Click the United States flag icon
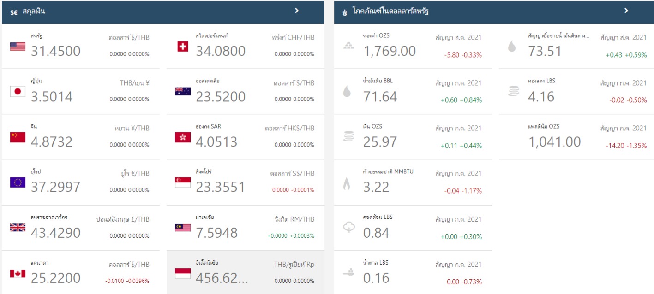Image resolution: width=654 pixels, height=294 pixels. (x=18, y=47)
